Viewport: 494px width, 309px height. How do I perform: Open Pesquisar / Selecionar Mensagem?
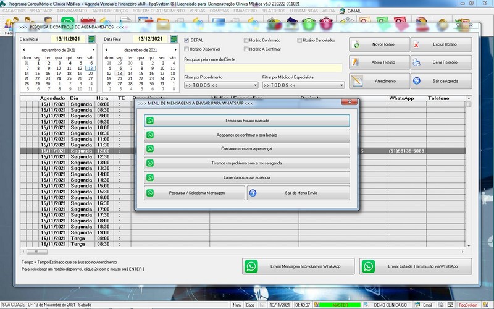click(195, 193)
